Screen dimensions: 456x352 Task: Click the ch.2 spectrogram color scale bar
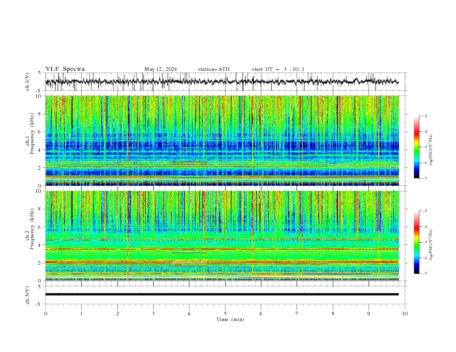(x=416, y=242)
